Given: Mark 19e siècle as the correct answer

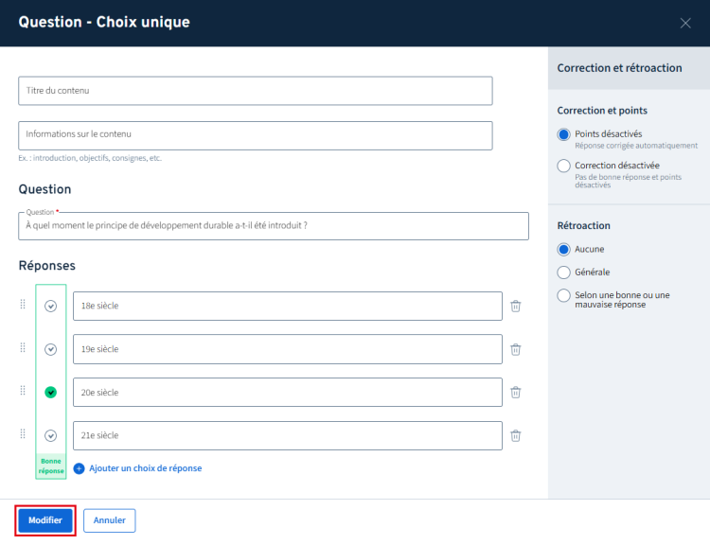Looking at the screenshot, I should click(x=51, y=349).
